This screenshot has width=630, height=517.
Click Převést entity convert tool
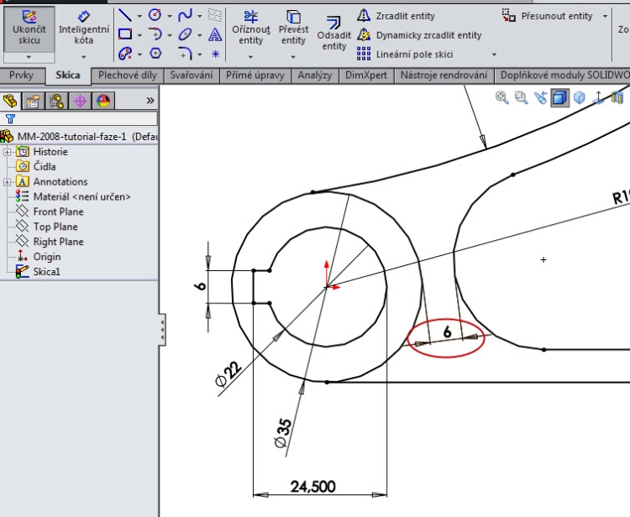click(x=293, y=28)
